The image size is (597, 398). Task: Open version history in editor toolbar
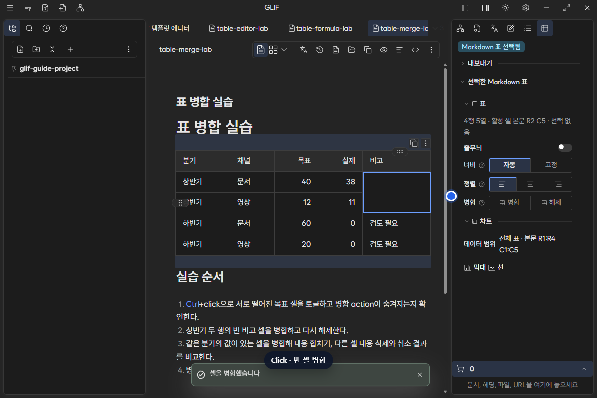coord(320,50)
